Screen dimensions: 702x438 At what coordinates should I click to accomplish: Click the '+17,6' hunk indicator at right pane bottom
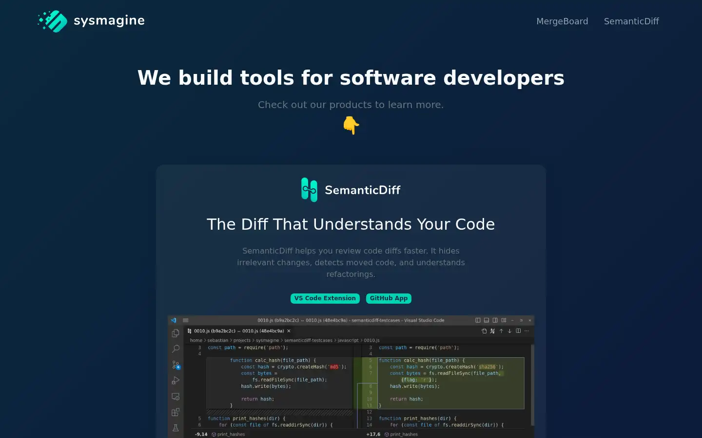373,434
